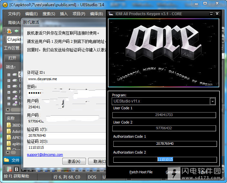Click the C drive icon in the tree

15,75
